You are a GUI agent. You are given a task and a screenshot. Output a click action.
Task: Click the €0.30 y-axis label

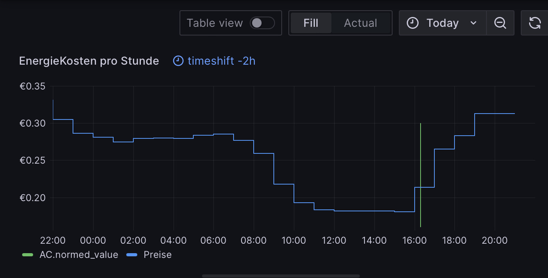pos(32,123)
